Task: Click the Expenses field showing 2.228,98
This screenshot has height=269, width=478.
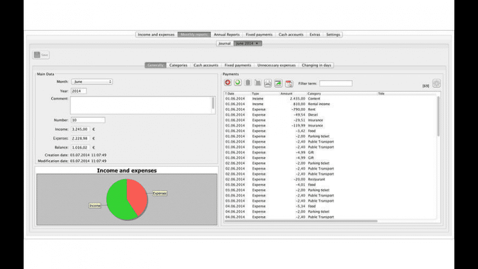Action: (80, 138)
